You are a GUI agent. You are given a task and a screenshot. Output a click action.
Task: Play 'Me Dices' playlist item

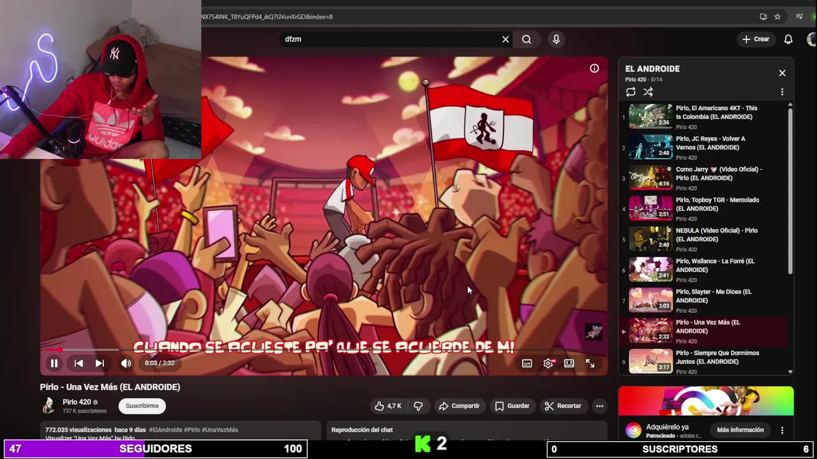702,300
